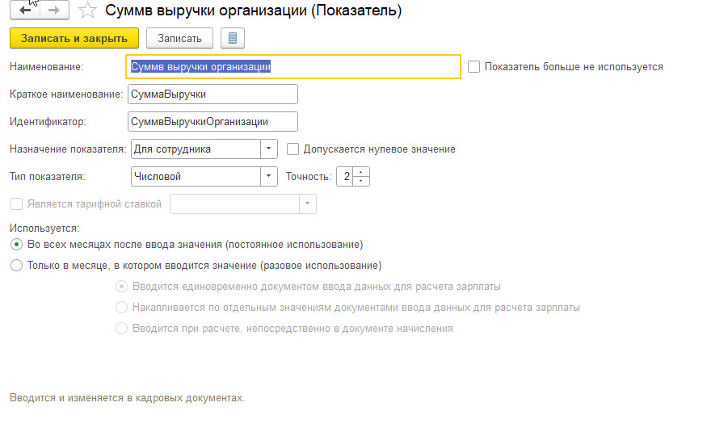Expand the Назначение показателя dropdown

click(269, 149)
